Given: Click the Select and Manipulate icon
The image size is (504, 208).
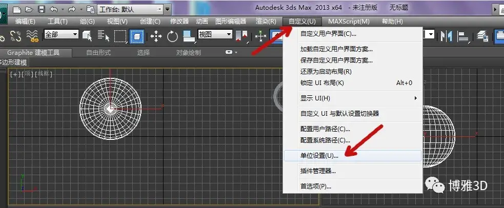Looking at the screenshot, I should click(260, 36).
